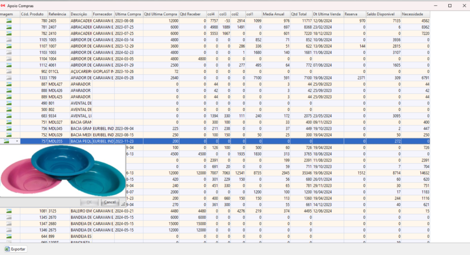The image size is (470, 255).
Task: Sort by Cód. Produto column header
Action: [34, 14]
